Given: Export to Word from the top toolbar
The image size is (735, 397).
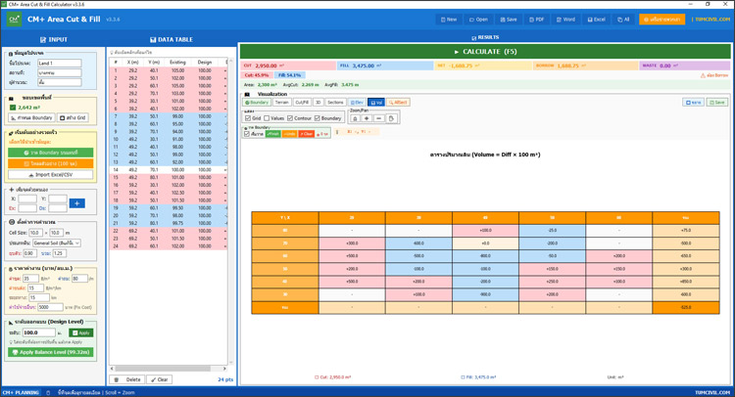Looking at the screenshot, I should point(565,20).
